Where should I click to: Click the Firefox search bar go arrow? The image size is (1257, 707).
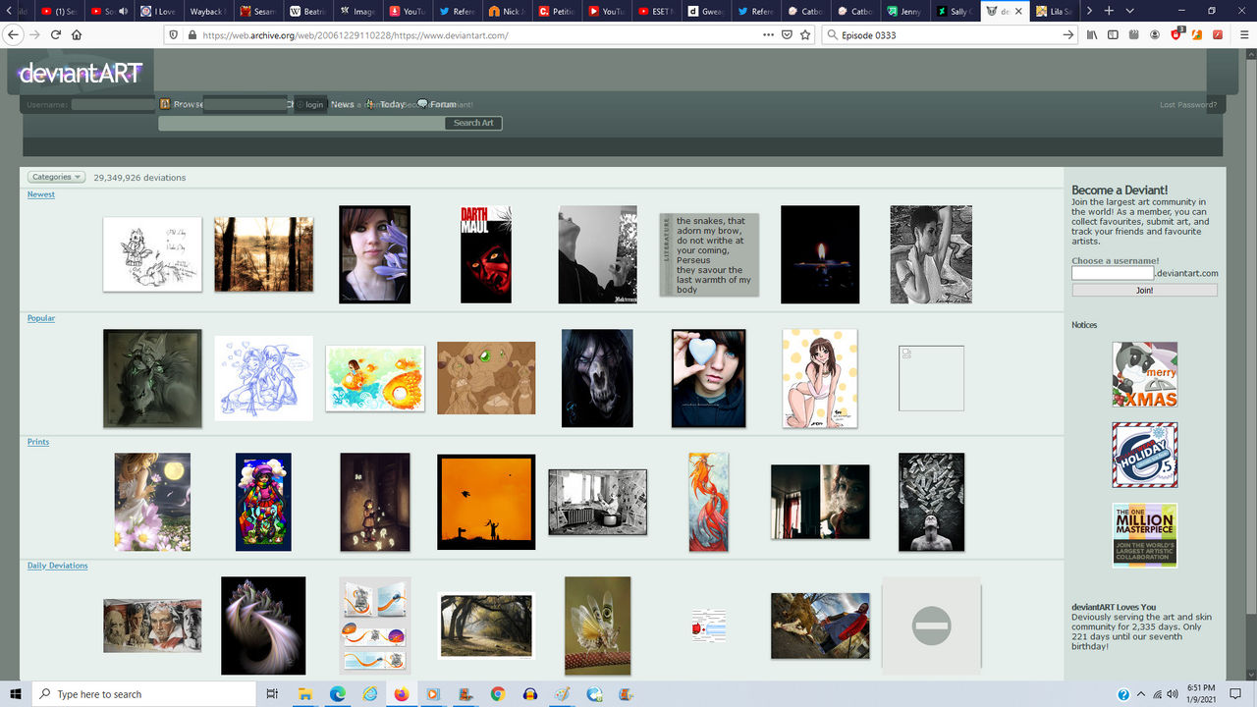click(x=1068, y=34)
